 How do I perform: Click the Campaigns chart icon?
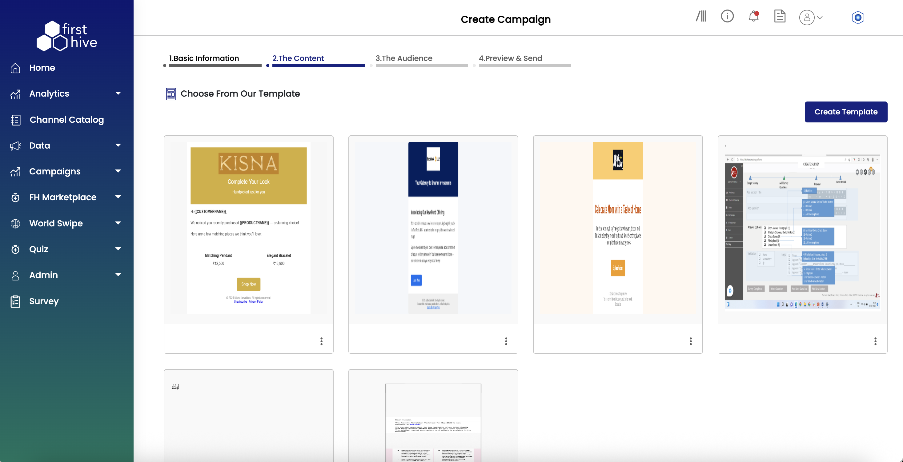click(15, 172)
